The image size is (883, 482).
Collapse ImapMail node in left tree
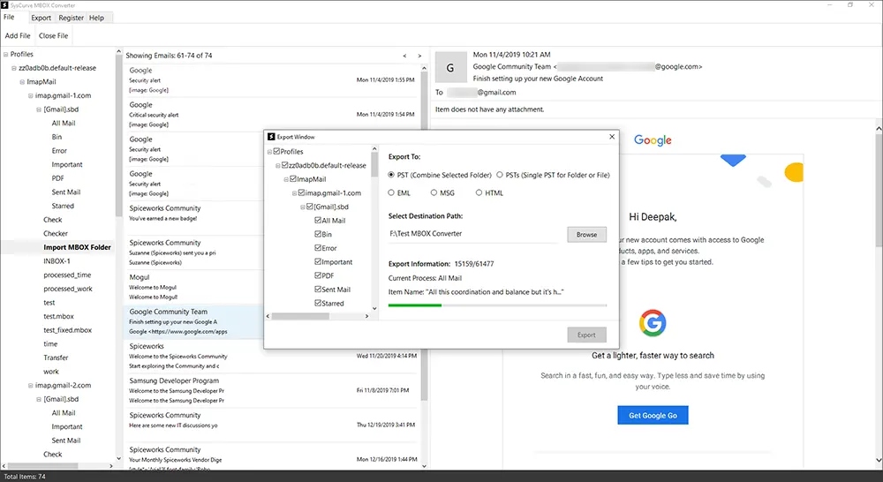(x=23, y=82)
